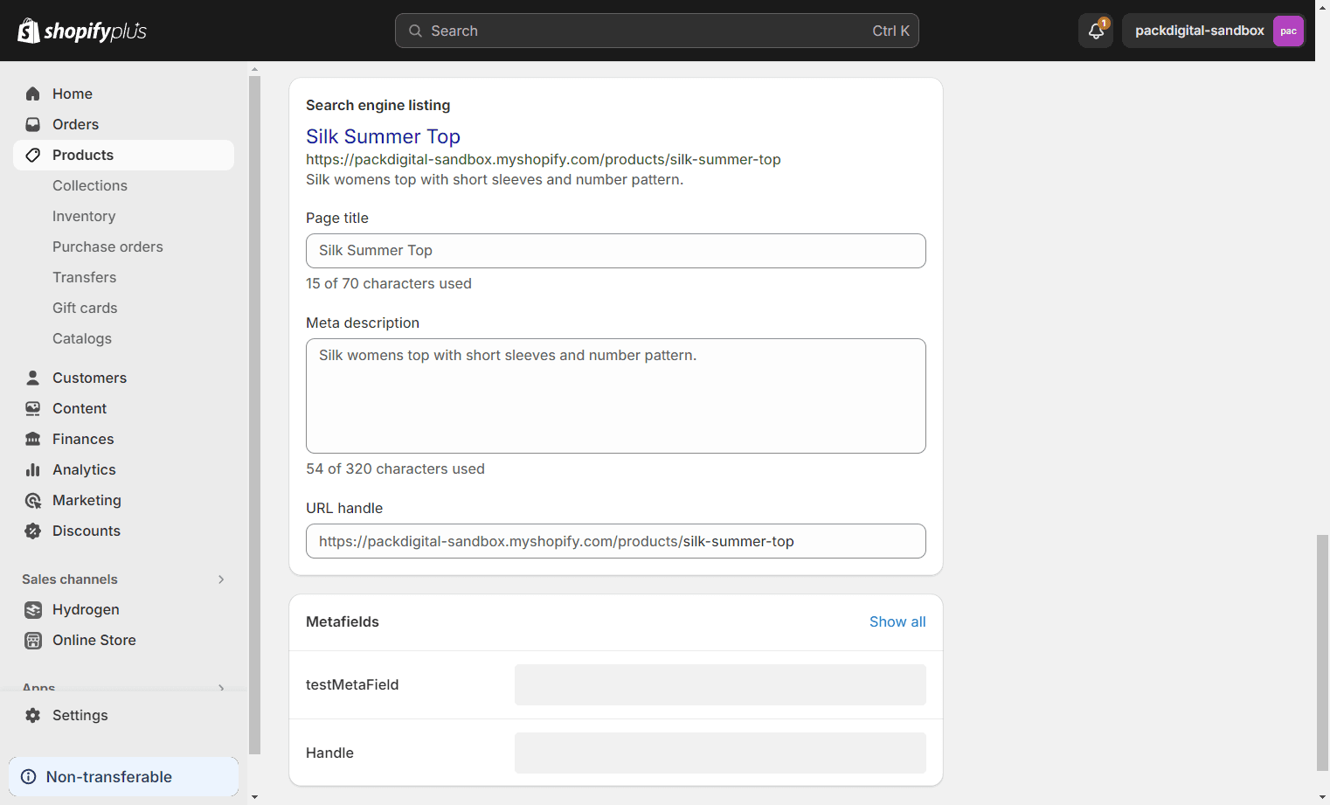The height and width of the screenshot is (805, 1330).
Task: Click the Marketing target icon
Action: tap(33, 500)
